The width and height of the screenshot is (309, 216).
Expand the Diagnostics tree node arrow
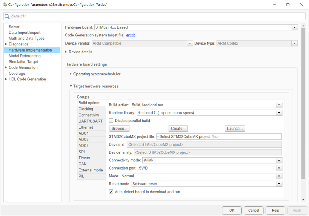point(6,44)
